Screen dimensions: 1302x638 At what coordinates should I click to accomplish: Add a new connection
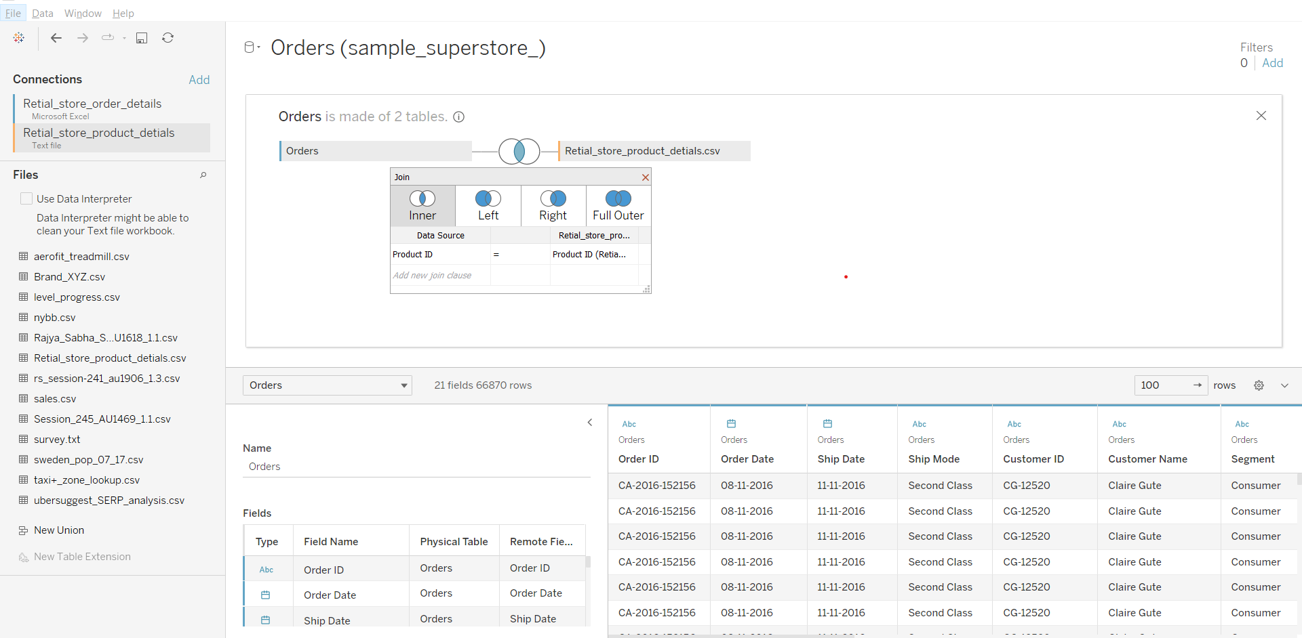[199, 80]
